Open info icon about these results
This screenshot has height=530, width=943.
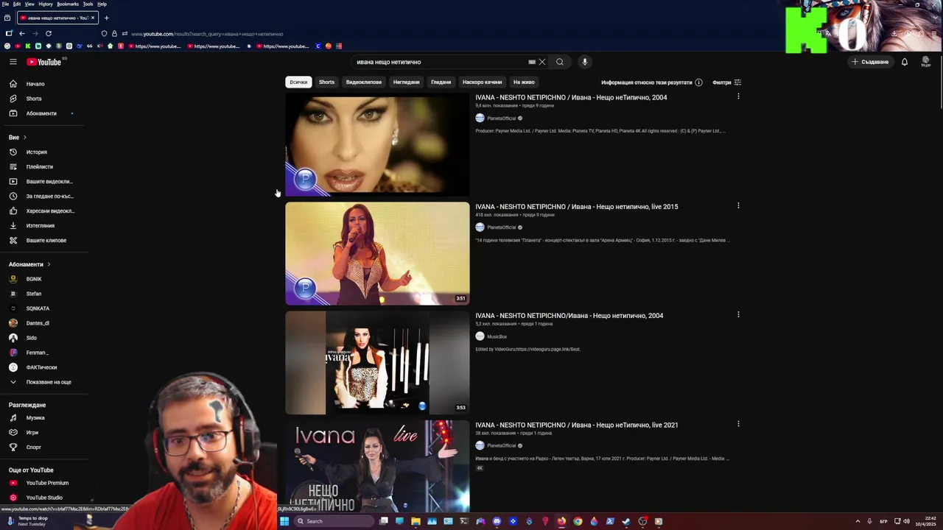pyautogui.click(x=698, y=82)
